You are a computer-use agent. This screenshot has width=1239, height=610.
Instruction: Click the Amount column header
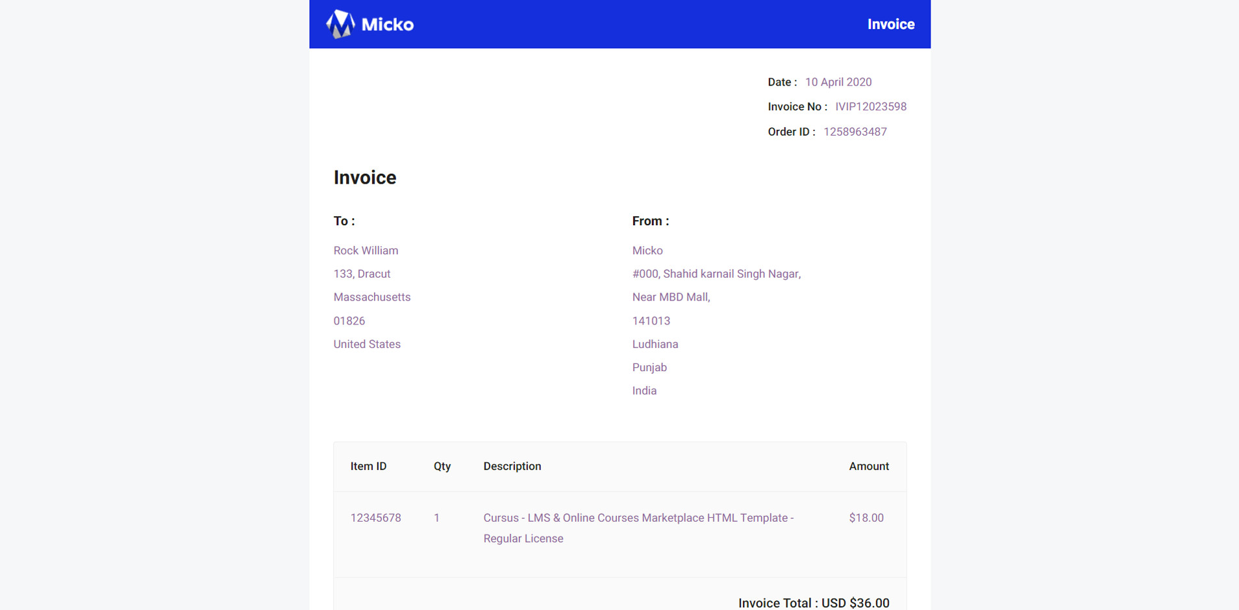pyautogui.click(x=868, y=467)
